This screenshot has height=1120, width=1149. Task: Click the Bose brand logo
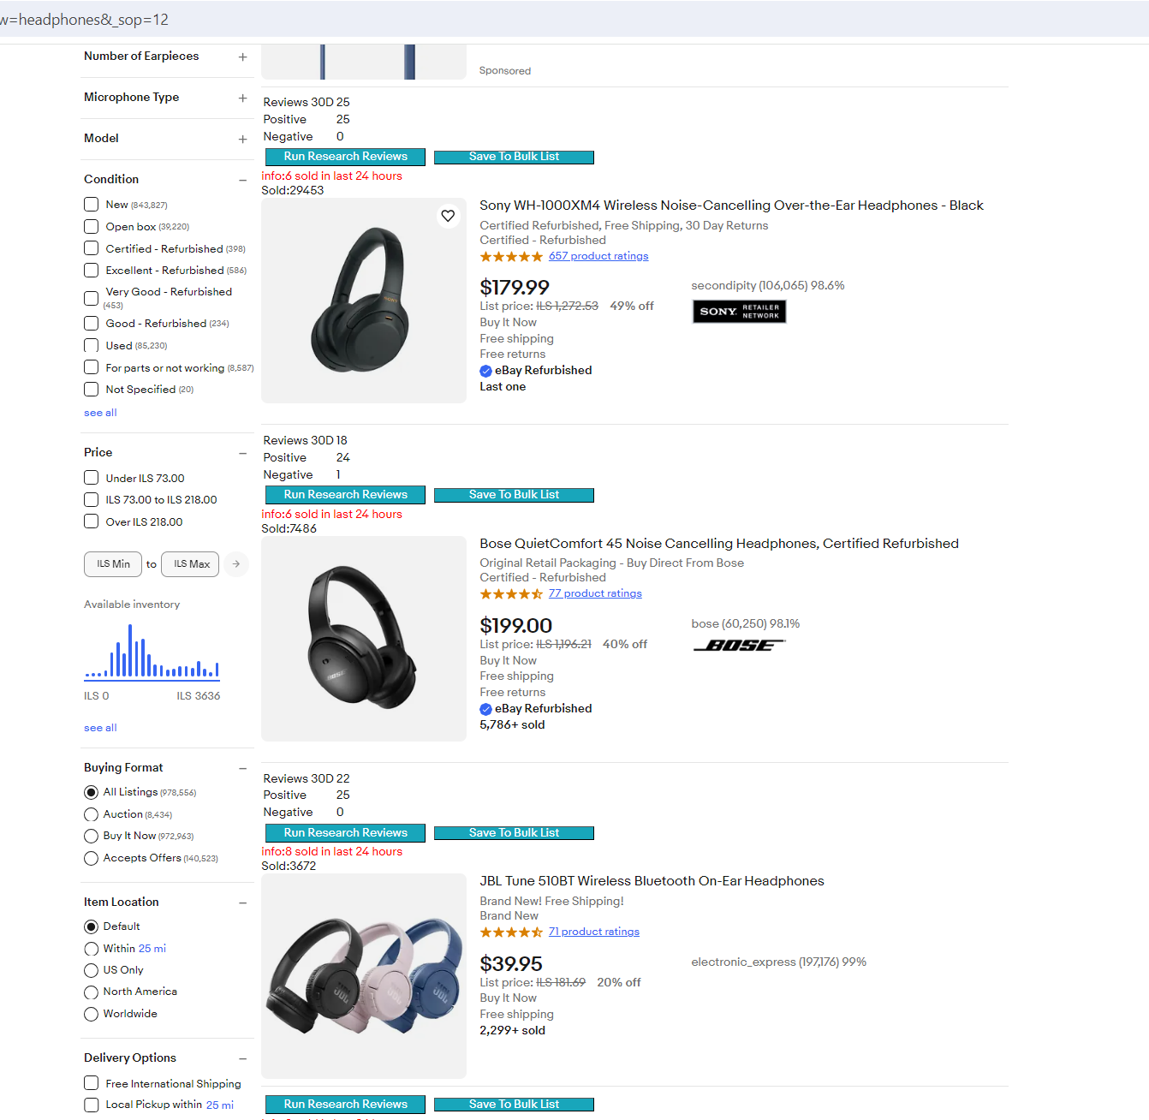739,646
